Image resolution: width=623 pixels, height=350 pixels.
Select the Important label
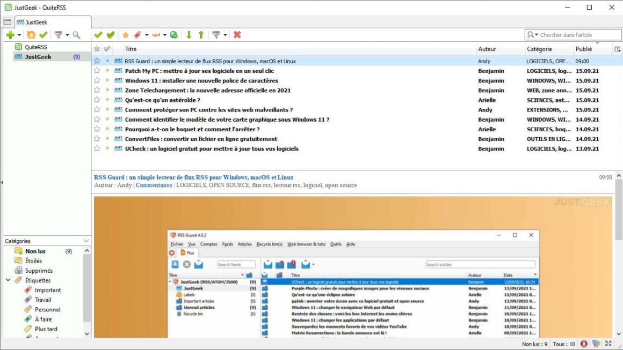coord(48,290)
